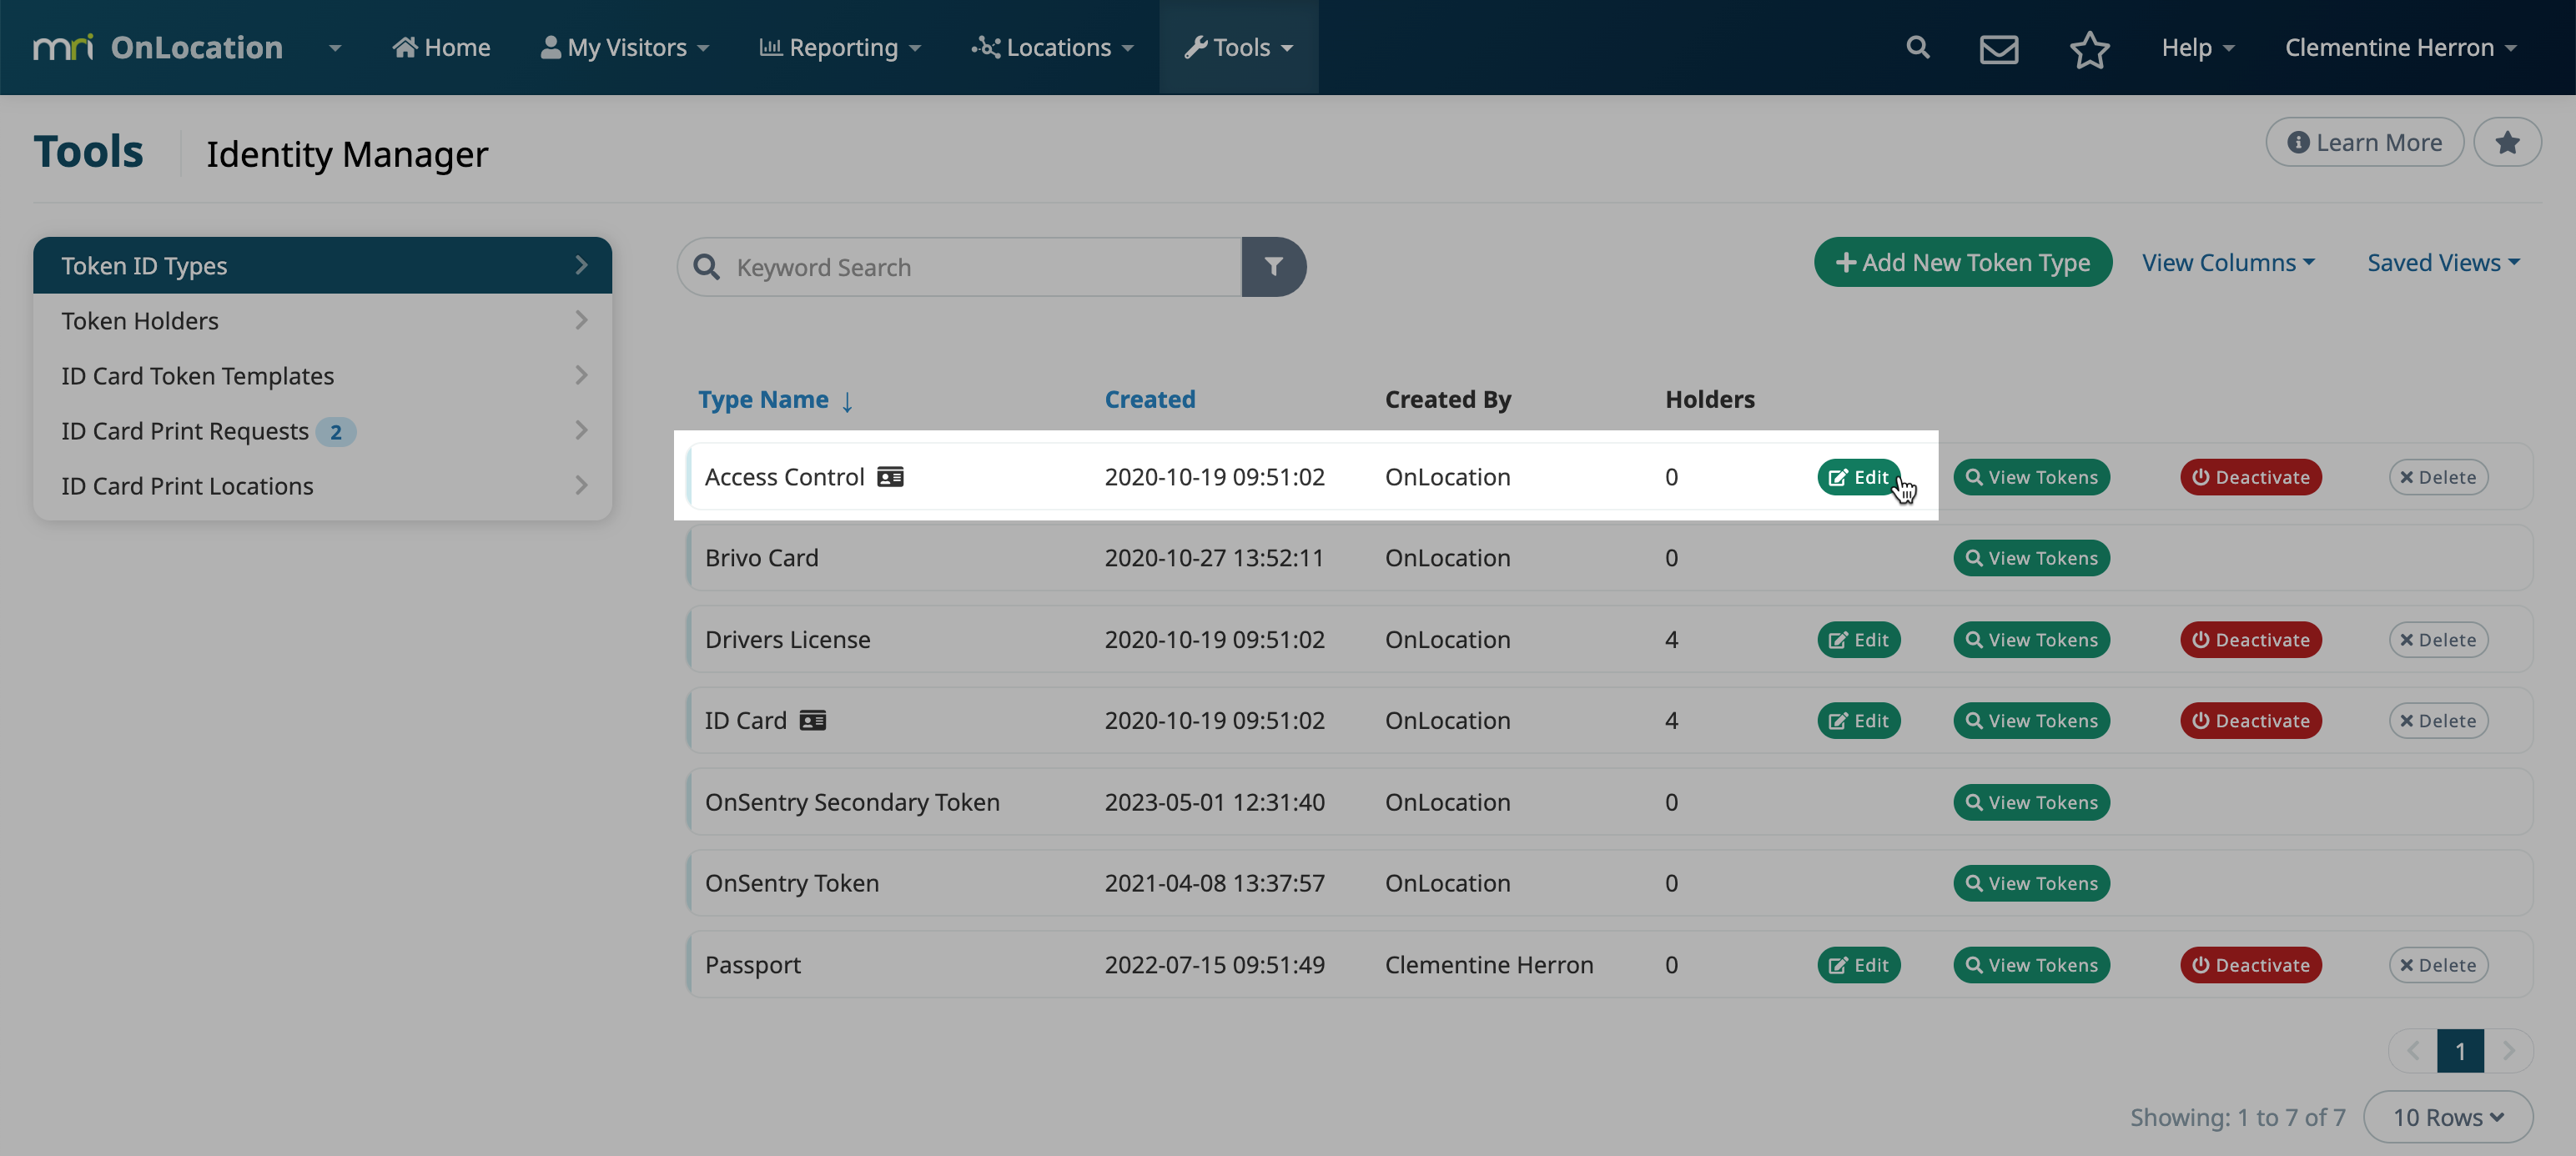Select page 1 in pagination
2576x1156 pixels.
[x=2460, y=1050]
